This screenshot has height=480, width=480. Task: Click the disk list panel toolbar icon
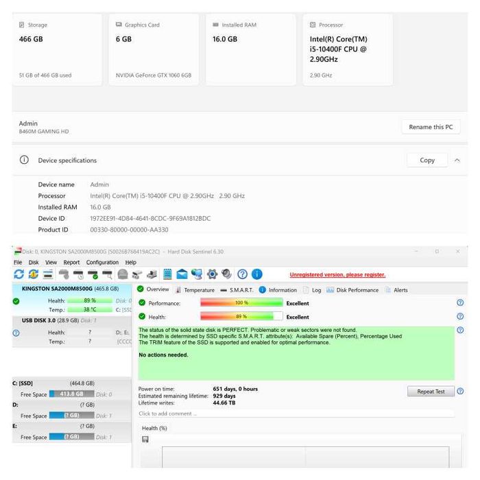(x=48, y=274)
